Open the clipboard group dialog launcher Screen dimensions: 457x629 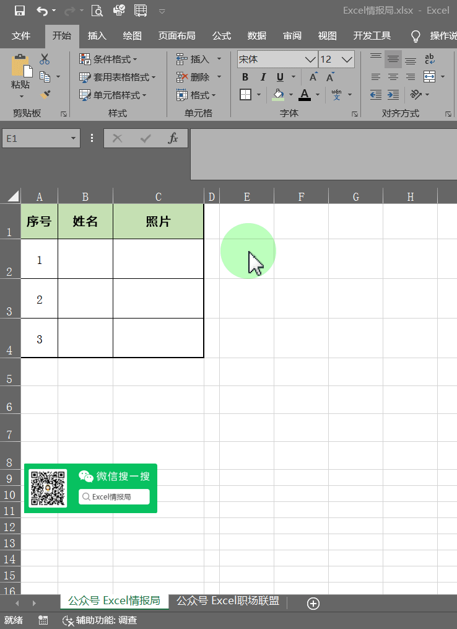tap(64, 114)
